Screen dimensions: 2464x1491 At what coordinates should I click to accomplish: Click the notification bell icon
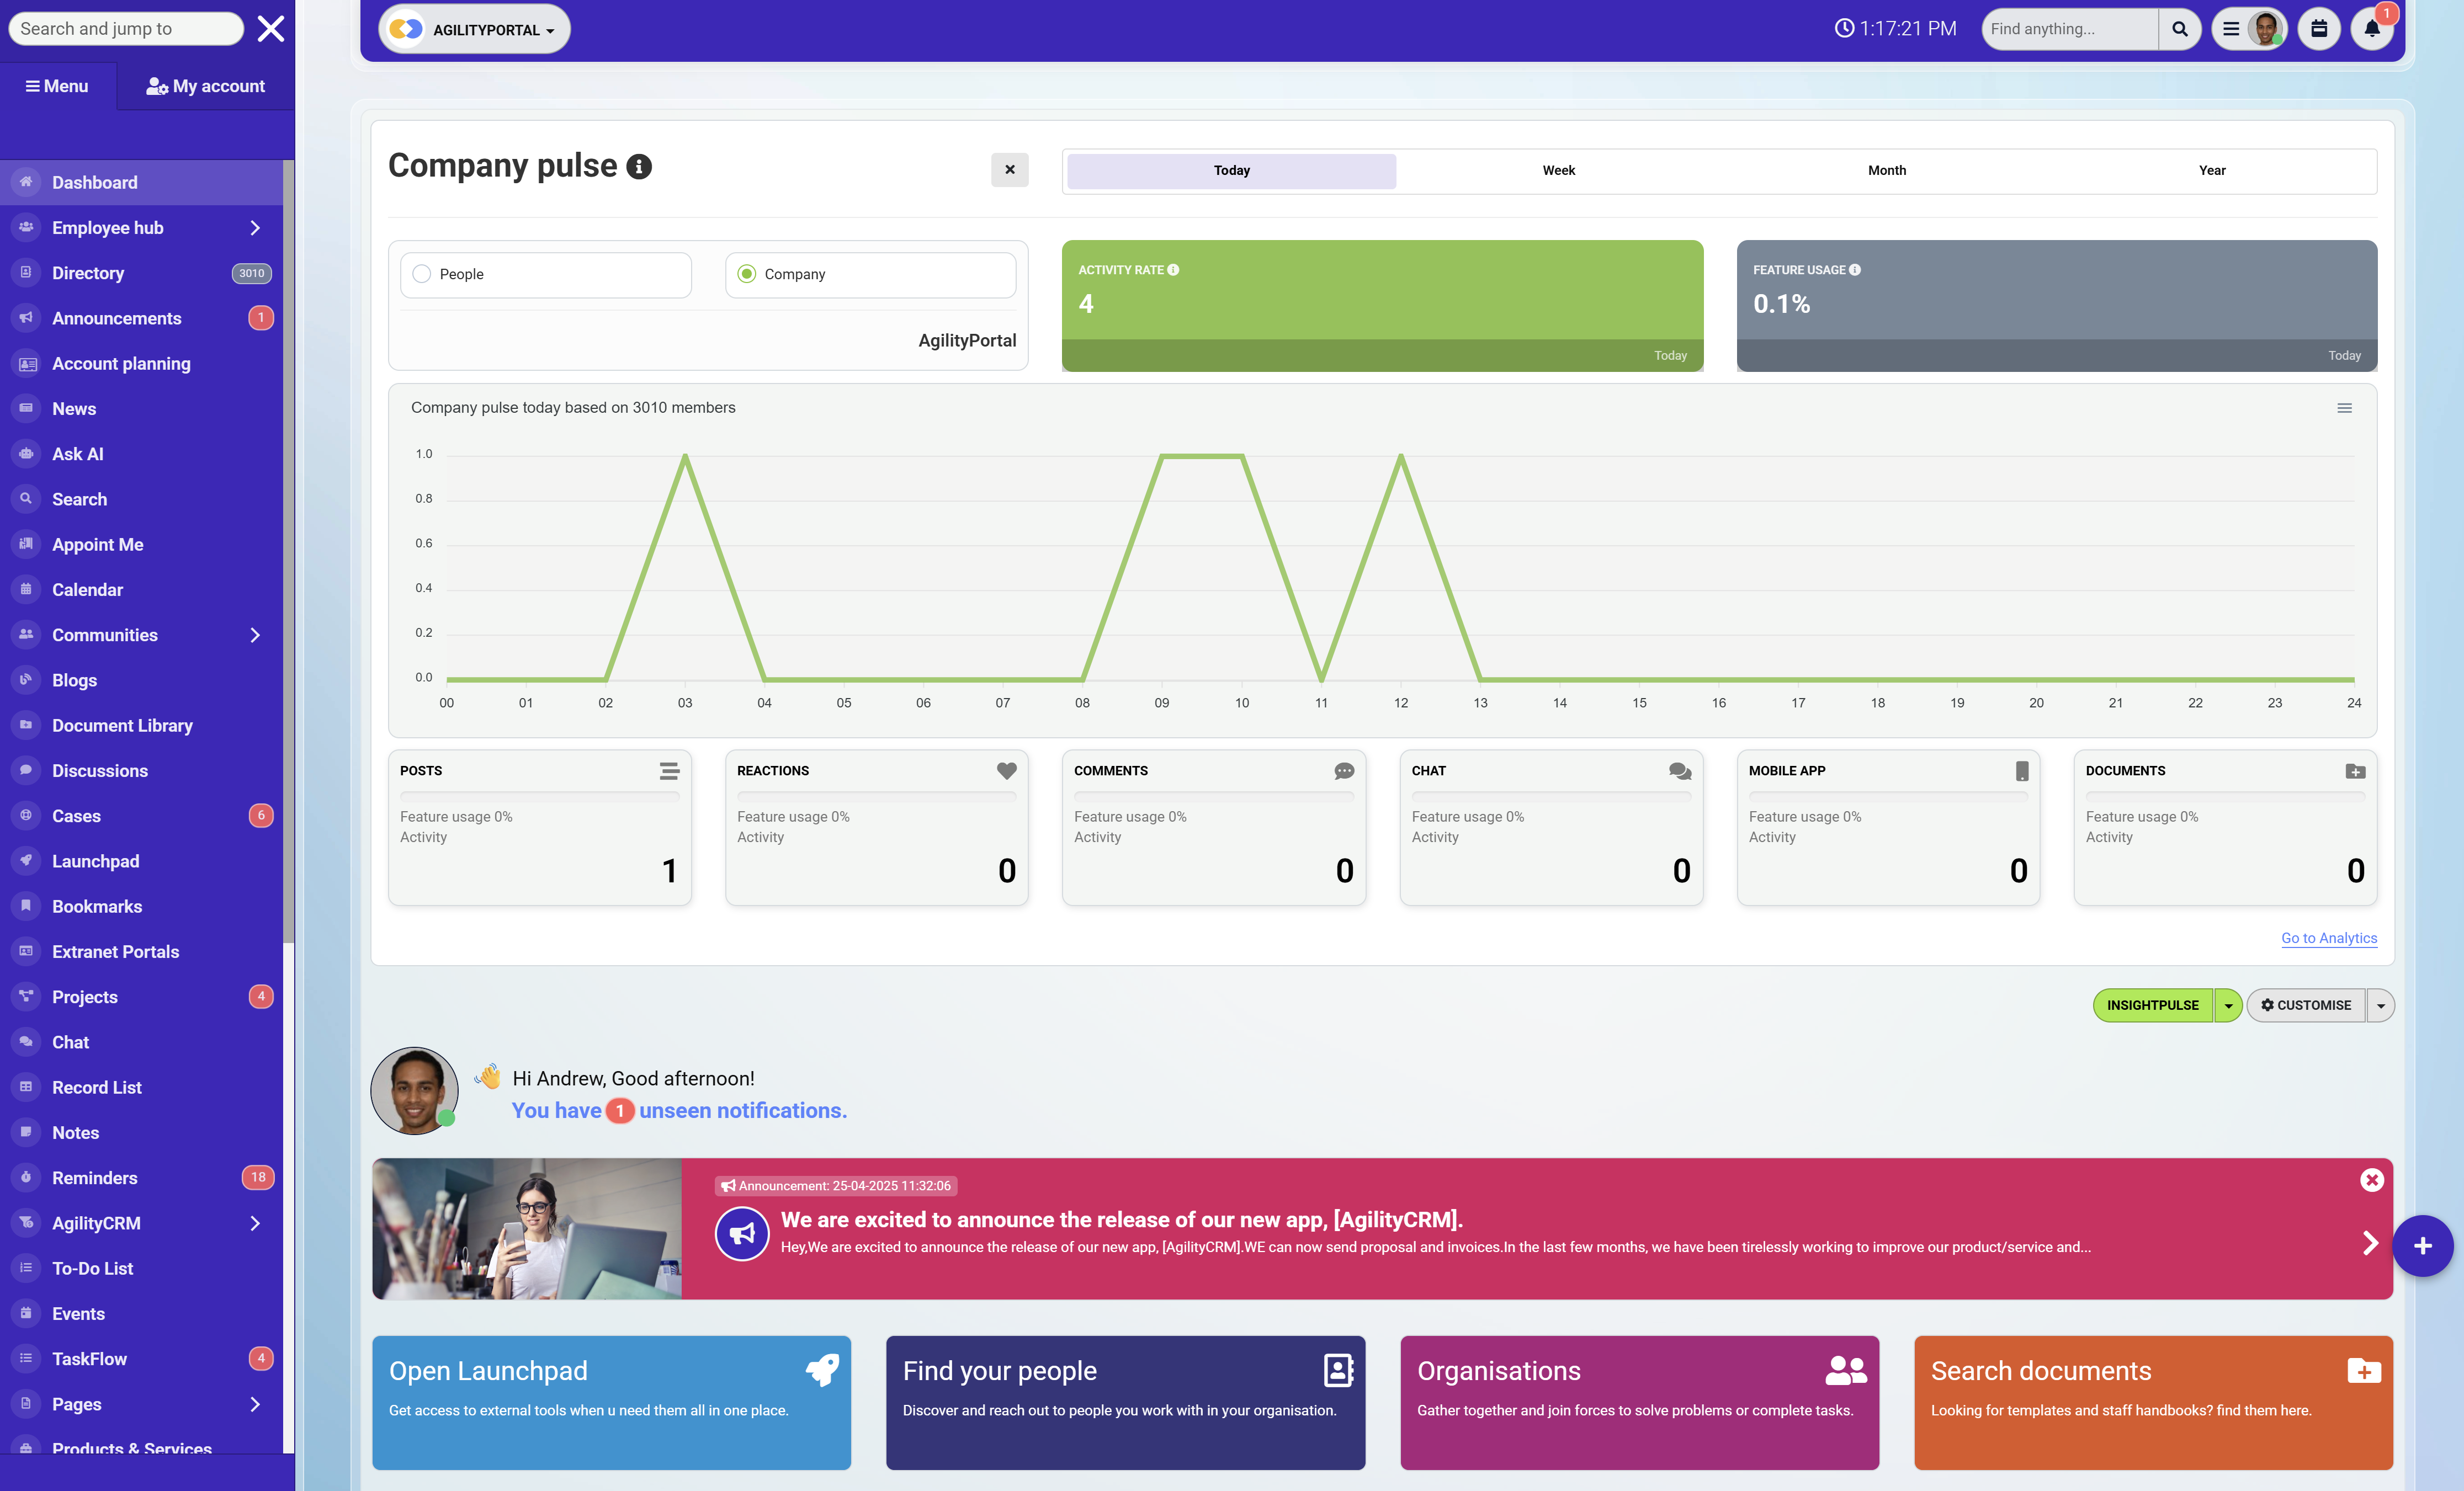[x=2371, y=29]
